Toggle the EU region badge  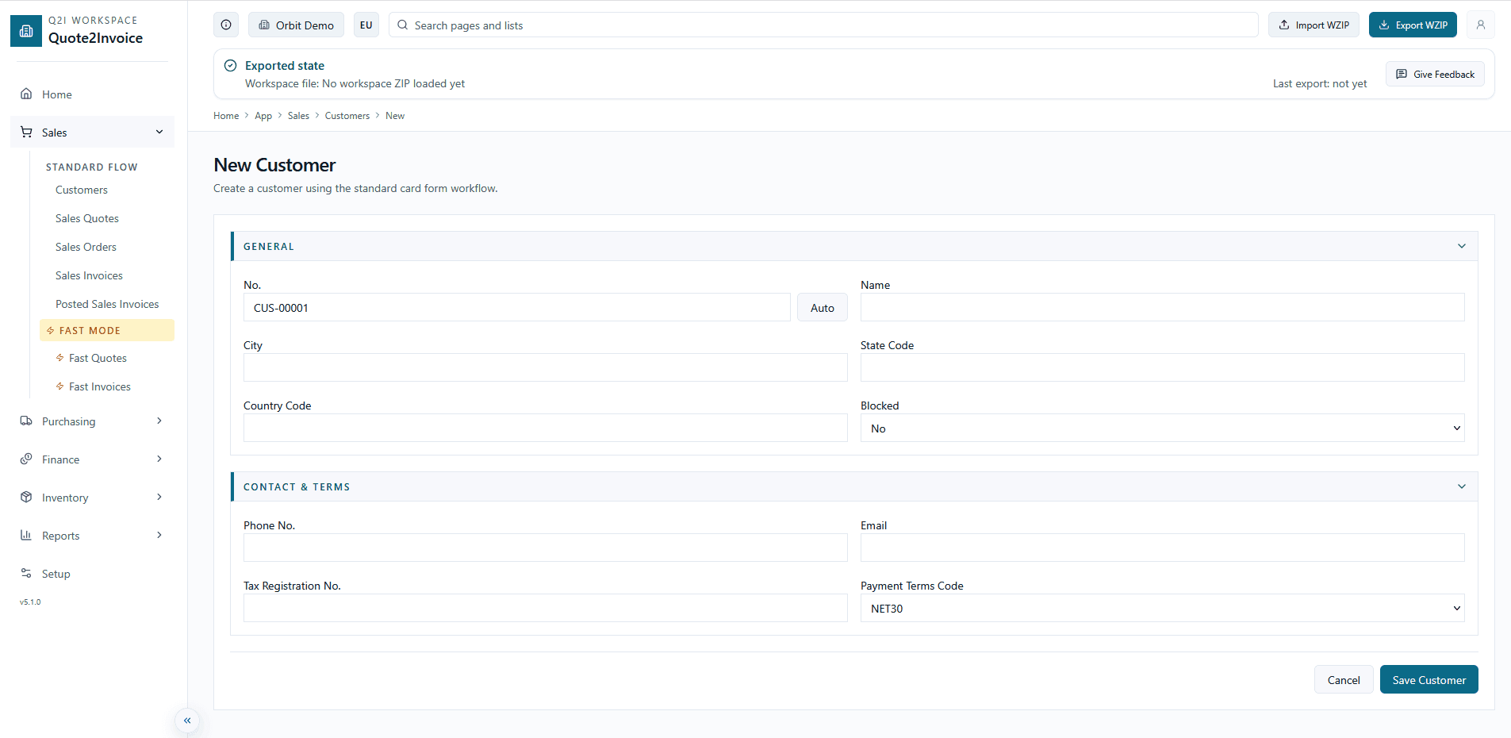(366, 25)
